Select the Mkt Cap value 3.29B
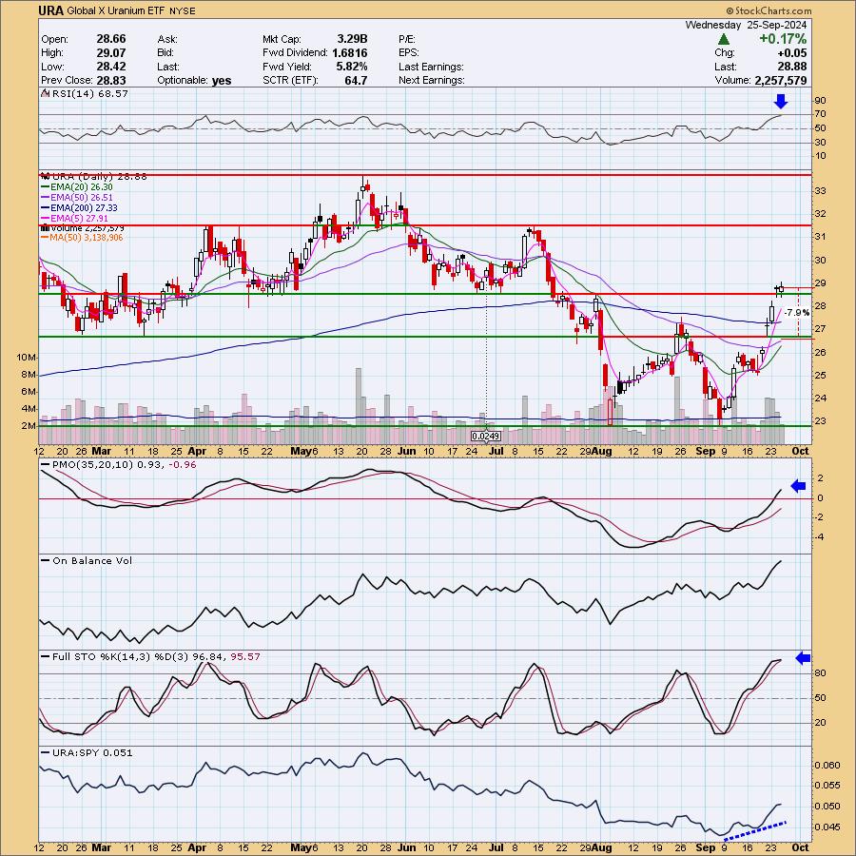Screen dimensions: 856x856 tap(352, 39)
